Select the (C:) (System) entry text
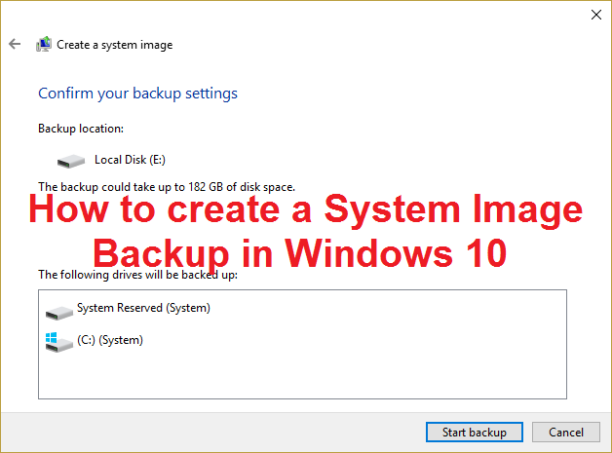Image resolution: width=612 pixels, height=453 pixels. 110,340
